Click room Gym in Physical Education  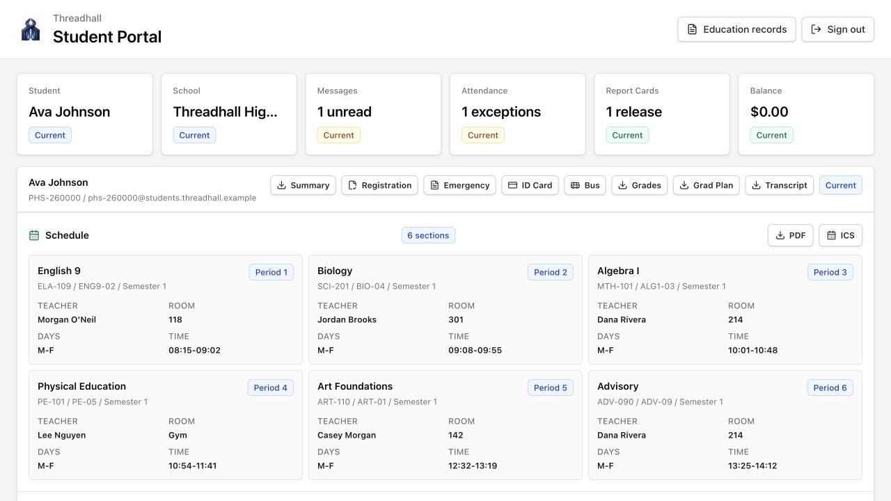coord(178,435)
